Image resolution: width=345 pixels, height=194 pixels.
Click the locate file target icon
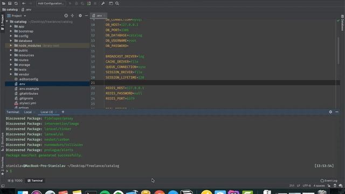[66, 16]
